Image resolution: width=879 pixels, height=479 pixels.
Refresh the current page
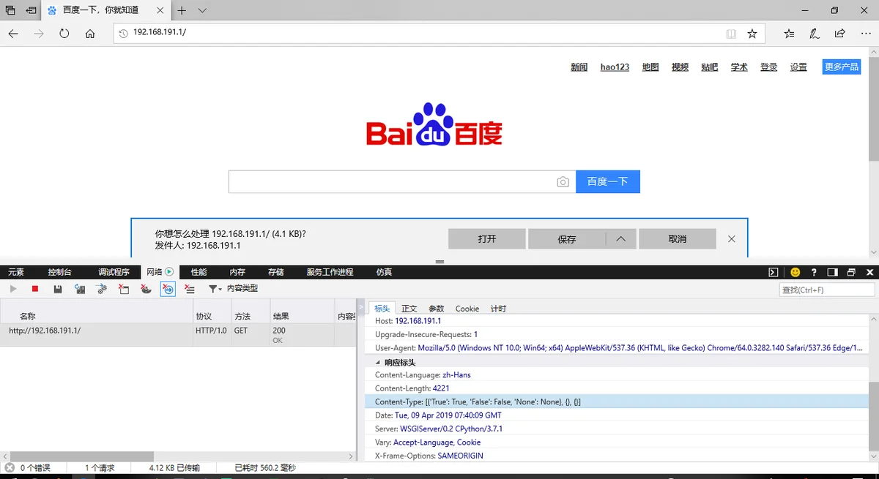[x=64, y=34]
